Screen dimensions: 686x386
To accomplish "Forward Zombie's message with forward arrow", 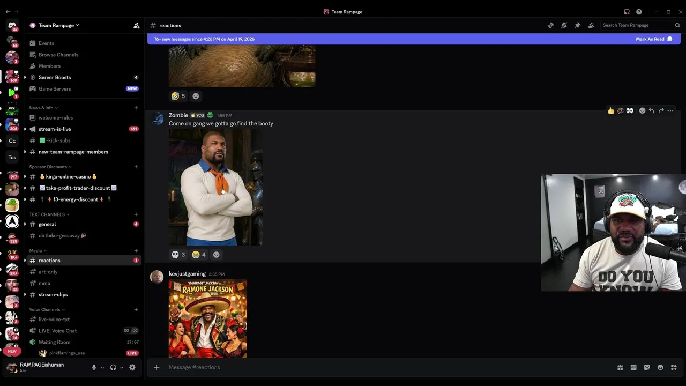I will click(661, 110).
